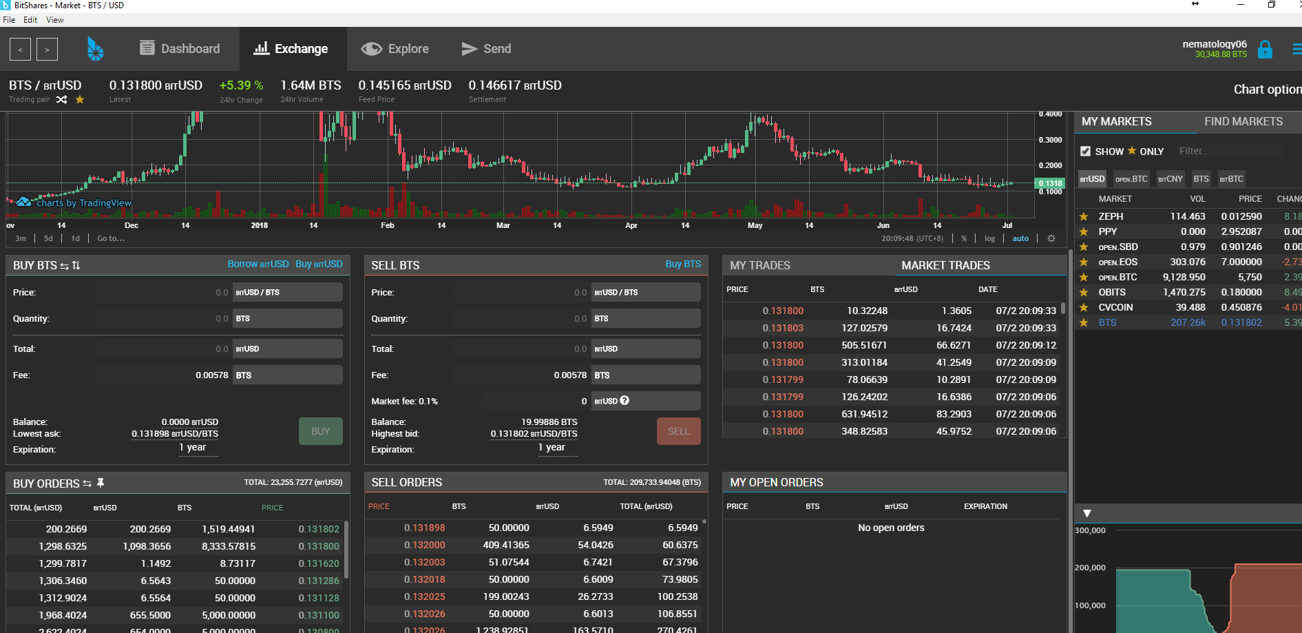
Task: Select BTS base market tab
Action: 1201,179
